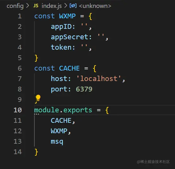The width and height of the screenshot is (175, 169).
Task: Click the opening brace on line 6
Action: 94,69
